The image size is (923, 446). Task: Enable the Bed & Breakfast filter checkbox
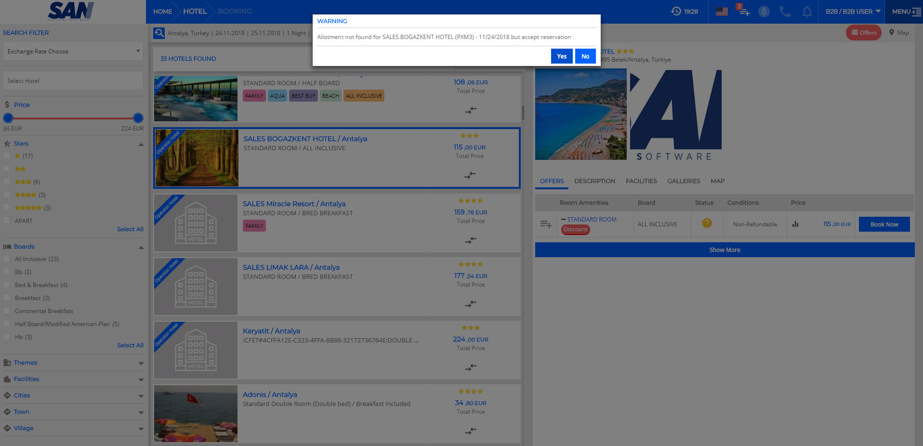(7, 285)
